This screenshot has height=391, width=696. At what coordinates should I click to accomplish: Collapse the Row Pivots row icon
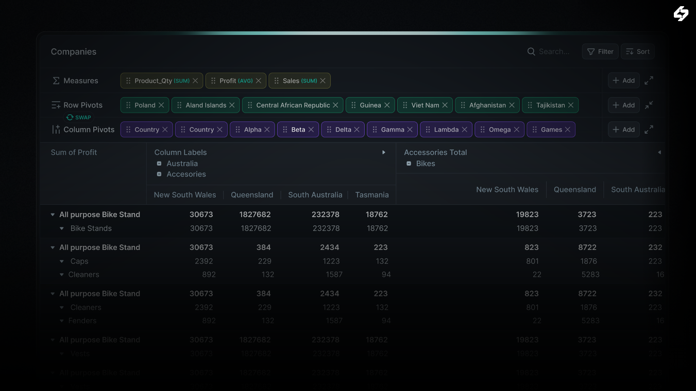(x=649, y=105)
